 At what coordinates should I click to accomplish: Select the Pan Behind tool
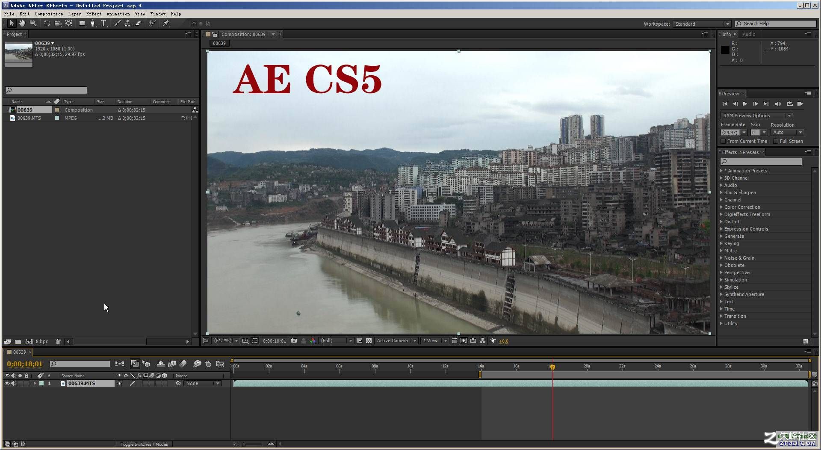click(68, 24)
